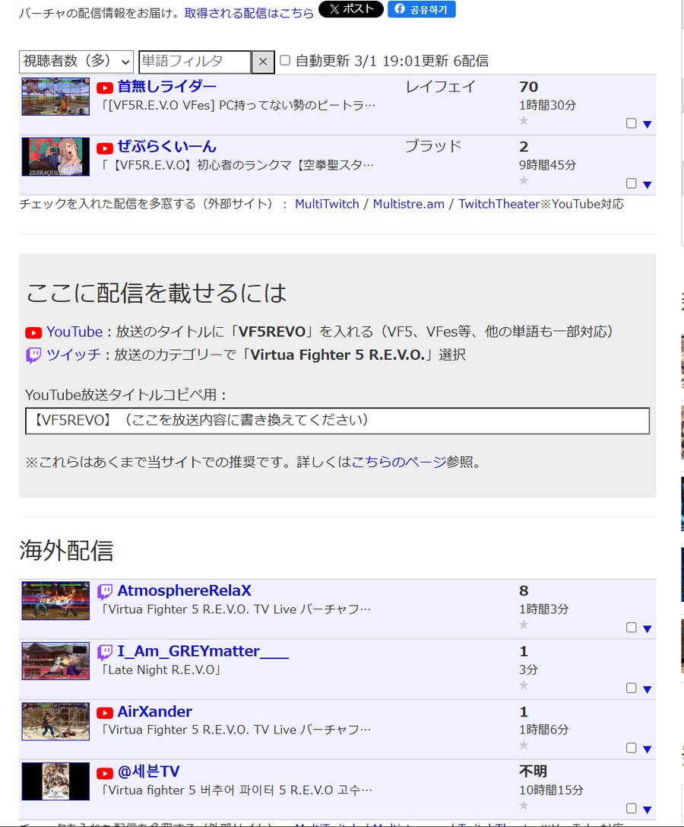Screen dimensions: 684x827
Task: Click the Twitch icon beside AtmosphereRelaX
Action: point(106,590)
